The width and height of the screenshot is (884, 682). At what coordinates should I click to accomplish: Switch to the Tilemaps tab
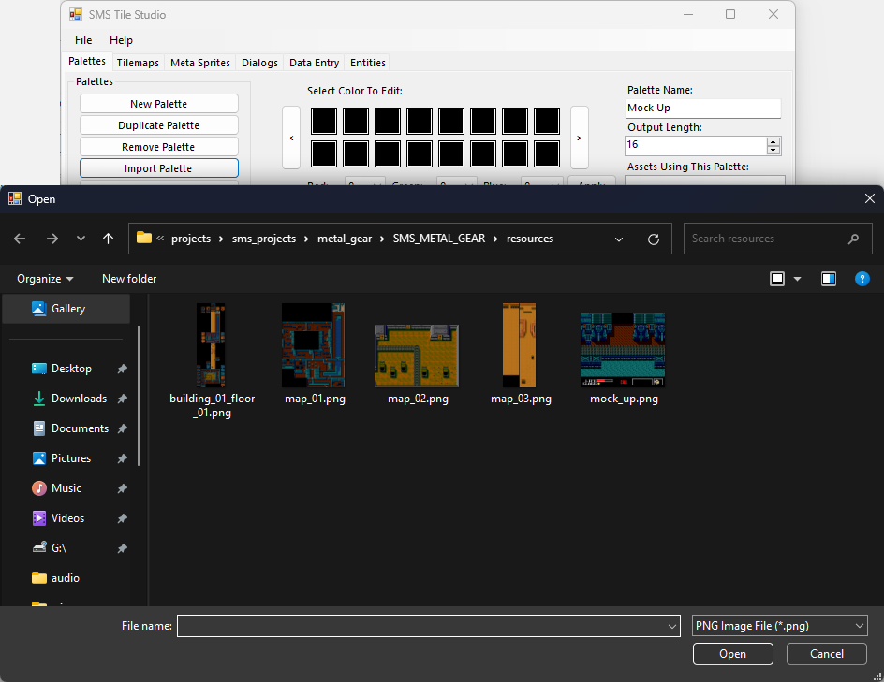(x=138, y=63)
